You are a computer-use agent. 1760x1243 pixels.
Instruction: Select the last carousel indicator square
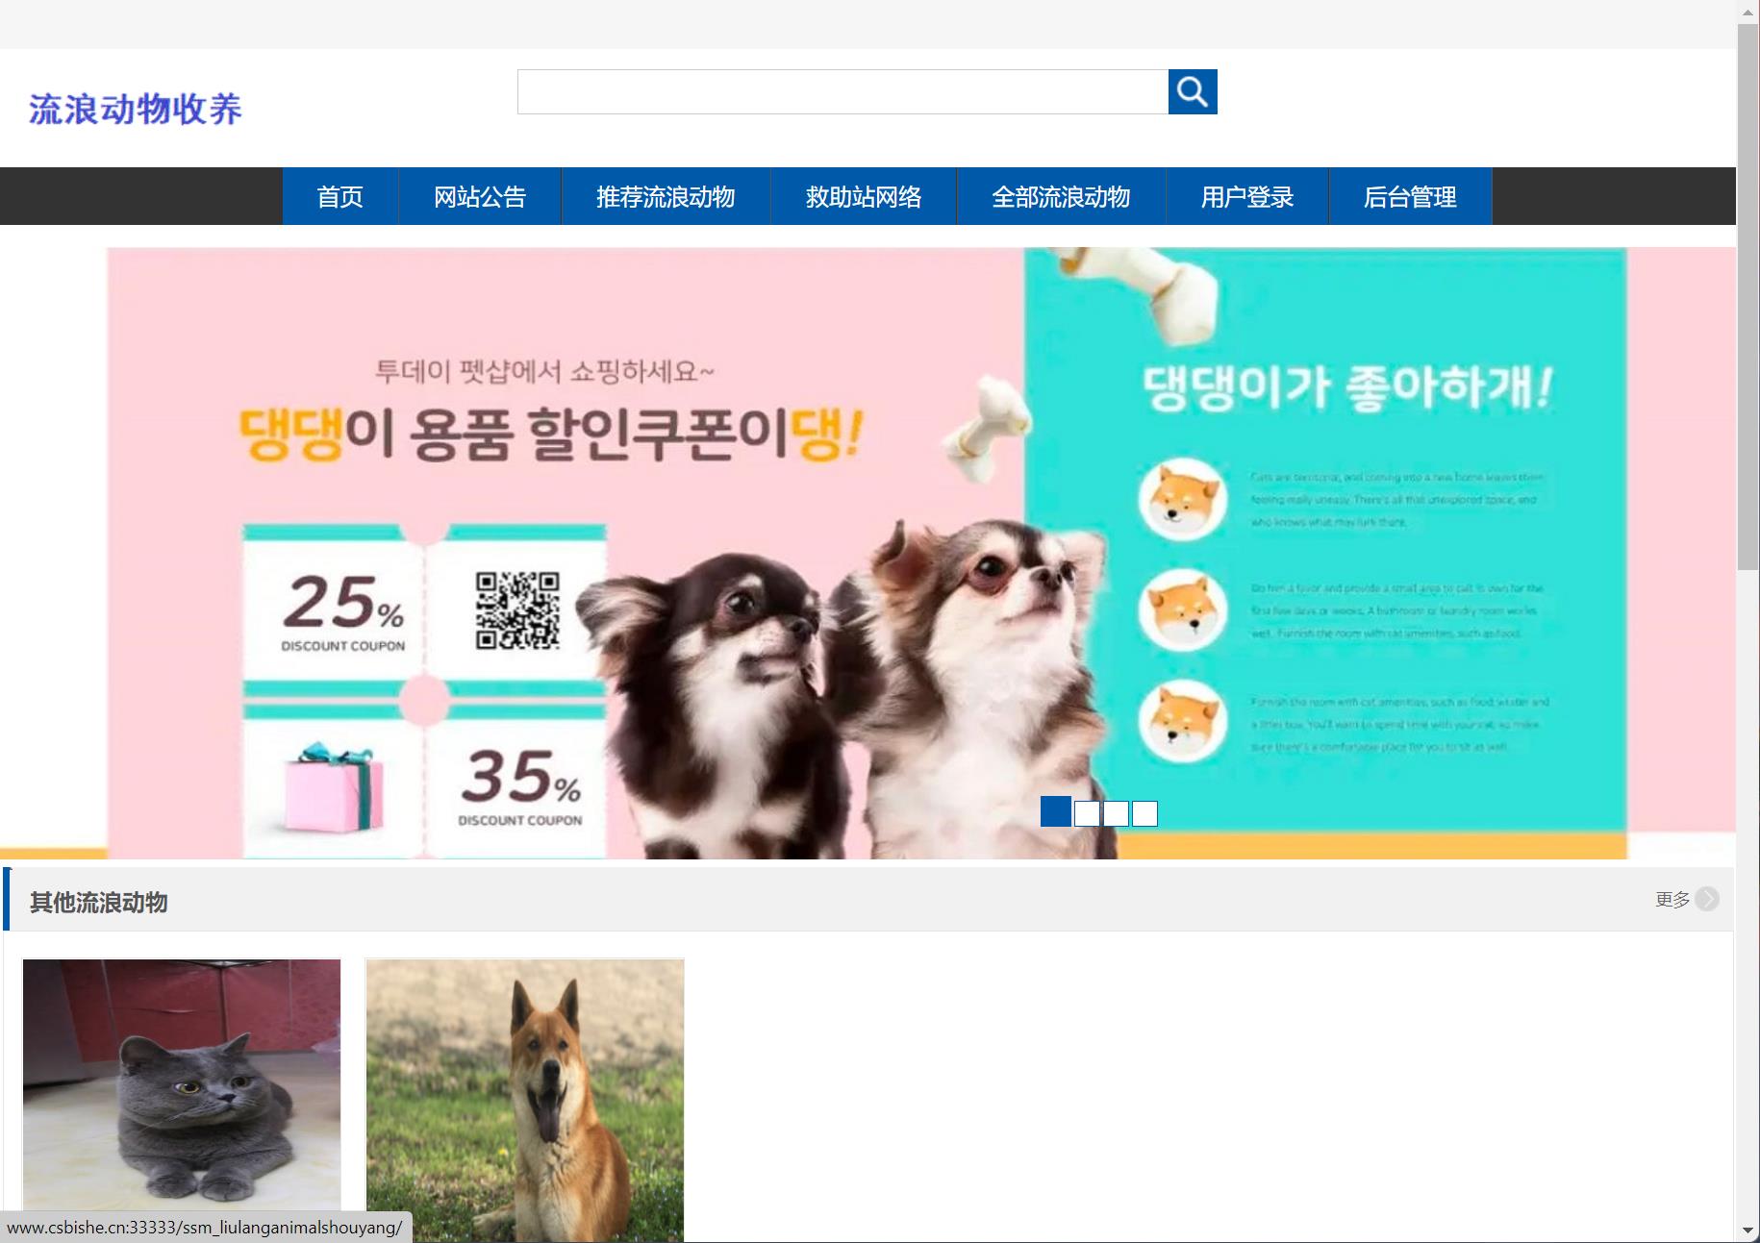coord(1144,814)
